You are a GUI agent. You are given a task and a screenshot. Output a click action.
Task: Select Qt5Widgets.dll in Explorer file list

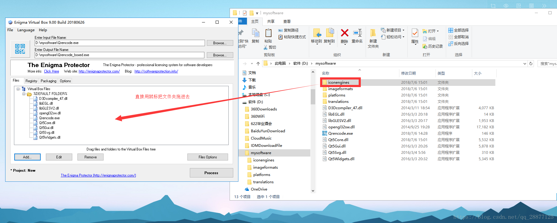(x=341, y=159)
